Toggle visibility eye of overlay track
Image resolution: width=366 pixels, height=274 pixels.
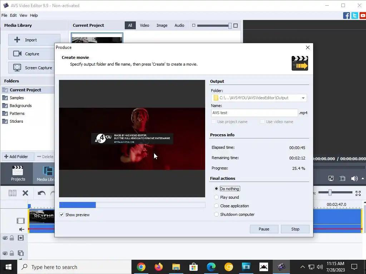tap(5, 253)
